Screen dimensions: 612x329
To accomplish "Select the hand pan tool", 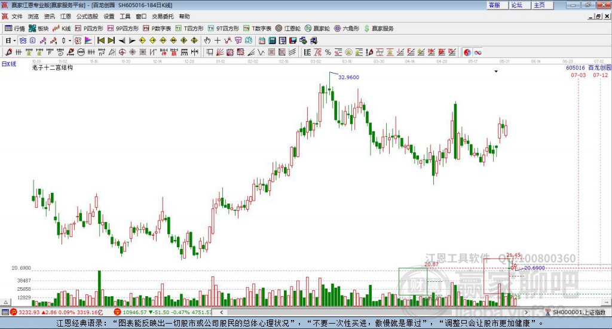I will pos(207,41).
